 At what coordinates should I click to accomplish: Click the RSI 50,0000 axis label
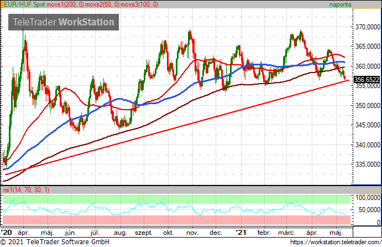370,210
